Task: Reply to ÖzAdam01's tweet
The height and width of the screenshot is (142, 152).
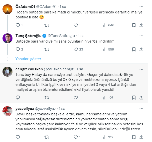Action: click(17, 25)
